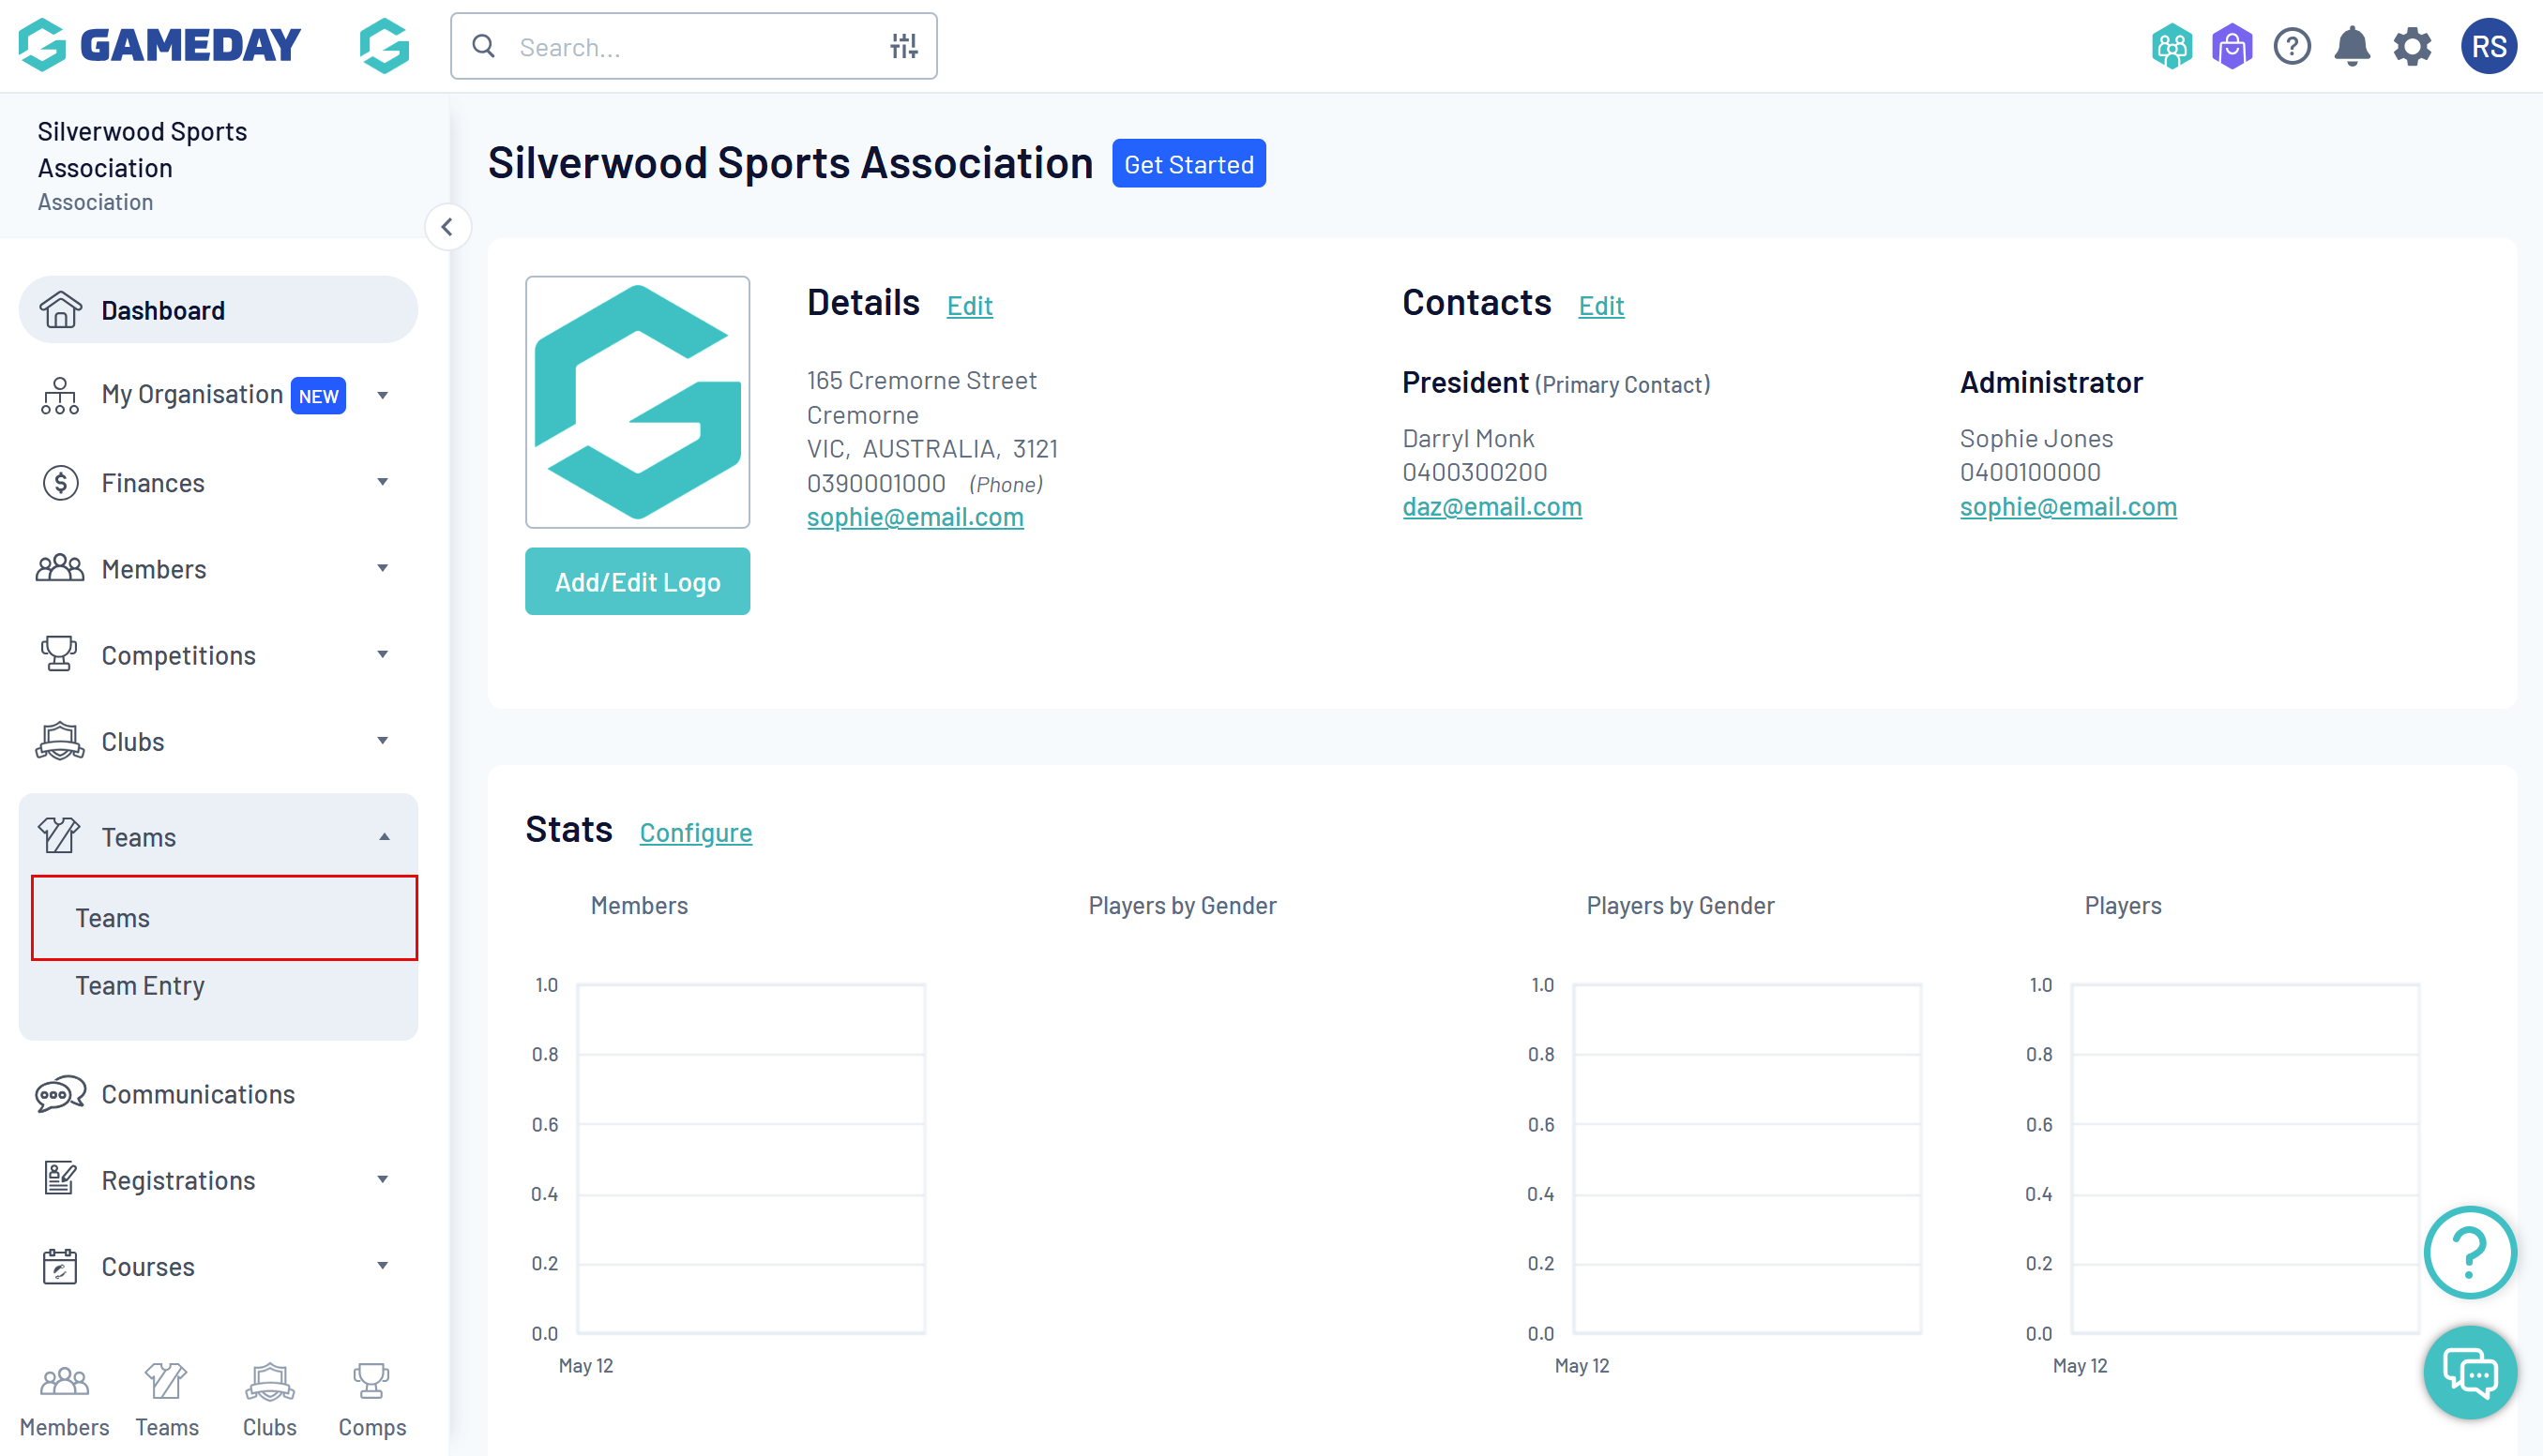
Task: Click the Get Started button
Action: coord(1188,164)
